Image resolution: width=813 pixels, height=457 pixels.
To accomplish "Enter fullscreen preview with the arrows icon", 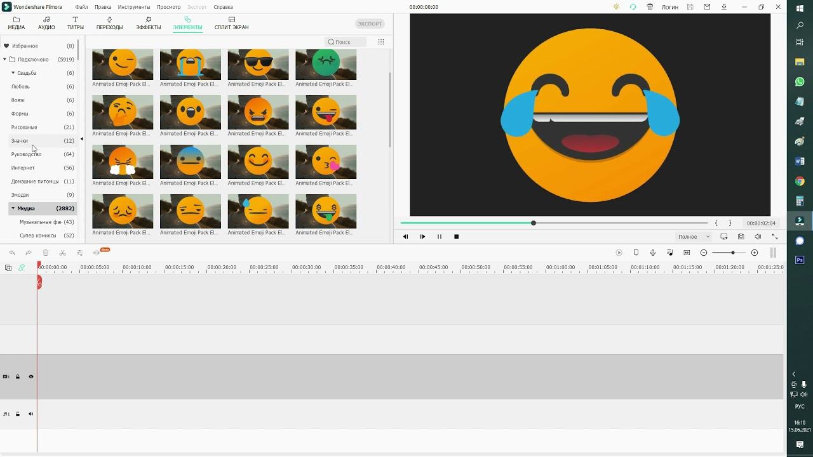I will tap(774, 237).
